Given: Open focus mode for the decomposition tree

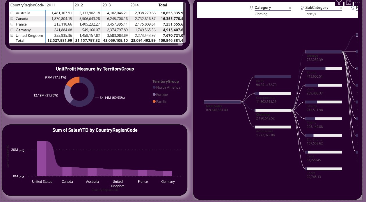Looking at the screenshot, I should (349, 2).
